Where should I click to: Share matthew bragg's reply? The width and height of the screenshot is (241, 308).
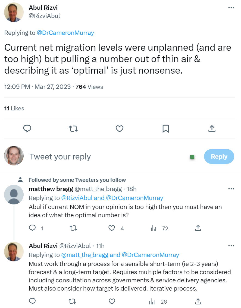point(198,228)
